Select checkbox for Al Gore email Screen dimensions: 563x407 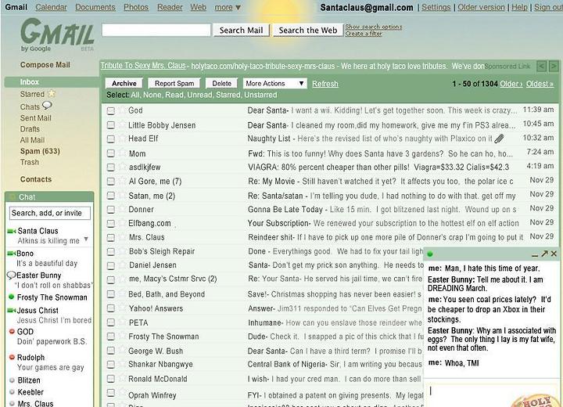(x=111, y=182)
